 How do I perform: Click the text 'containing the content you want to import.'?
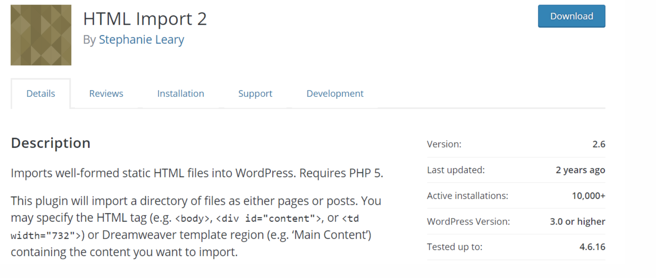[x=124, y=252]
